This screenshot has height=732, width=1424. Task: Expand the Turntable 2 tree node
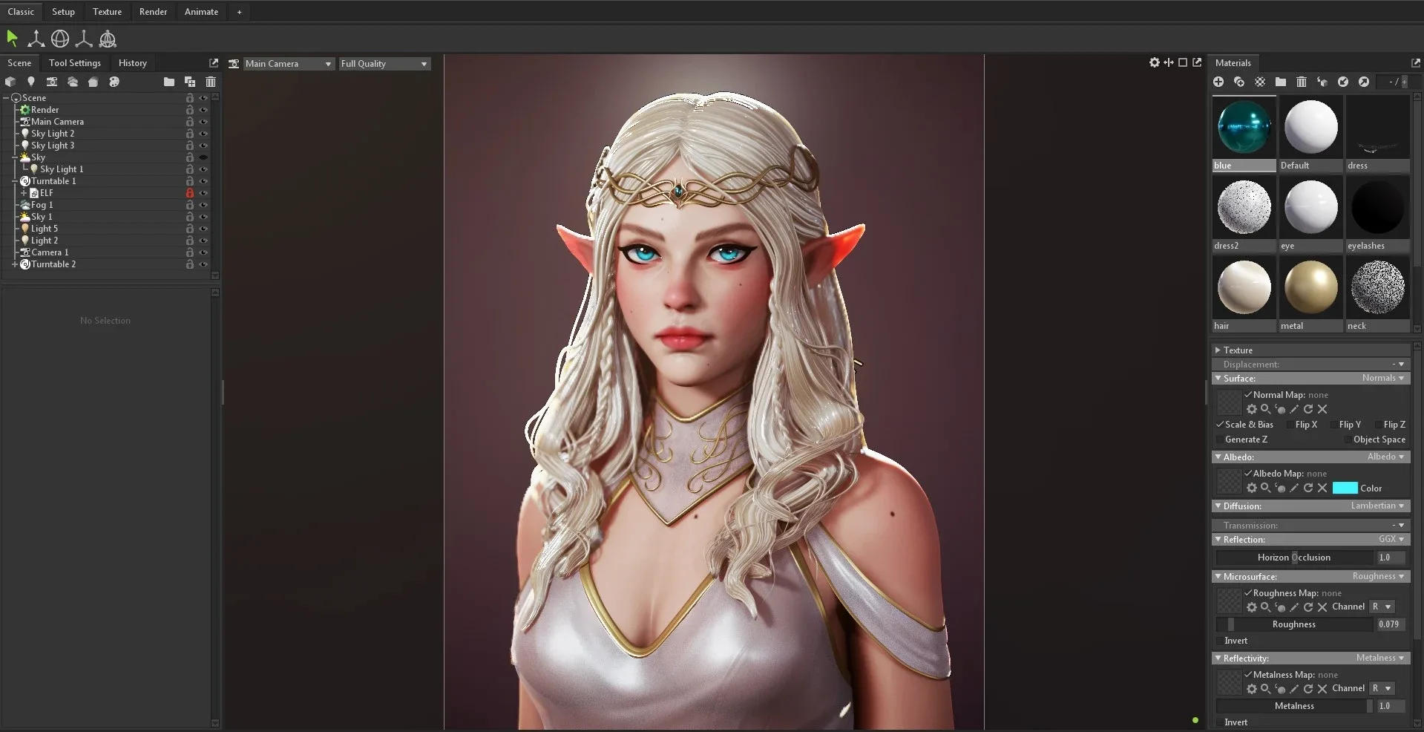click(x=14, y=264)
